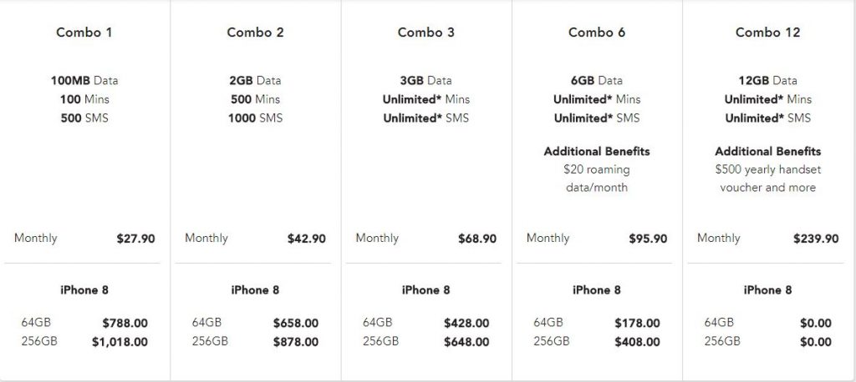The height and width of the screenshot is (382, 856).
Task: Click the $27.90 monthly price
Action: click(135, 239)
